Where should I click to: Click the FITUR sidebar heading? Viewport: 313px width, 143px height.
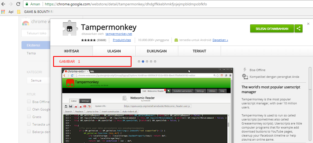(31, 94)
